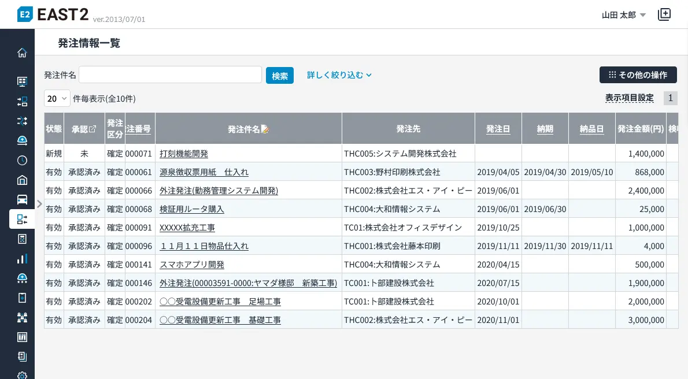Viewport: 688px width, 379px height.
Task: Click the edit icon beside 発注件名 header
Action: (x=265, y=129)
